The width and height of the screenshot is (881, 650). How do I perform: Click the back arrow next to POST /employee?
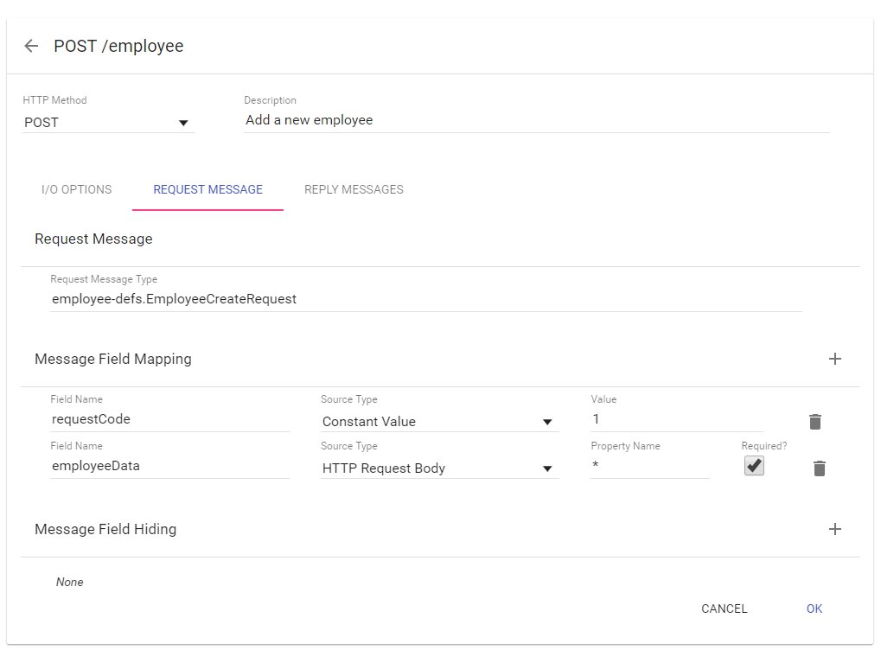(31, 47)
